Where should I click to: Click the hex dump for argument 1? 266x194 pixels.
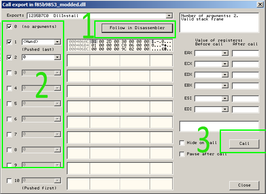[x=120, y=46]
